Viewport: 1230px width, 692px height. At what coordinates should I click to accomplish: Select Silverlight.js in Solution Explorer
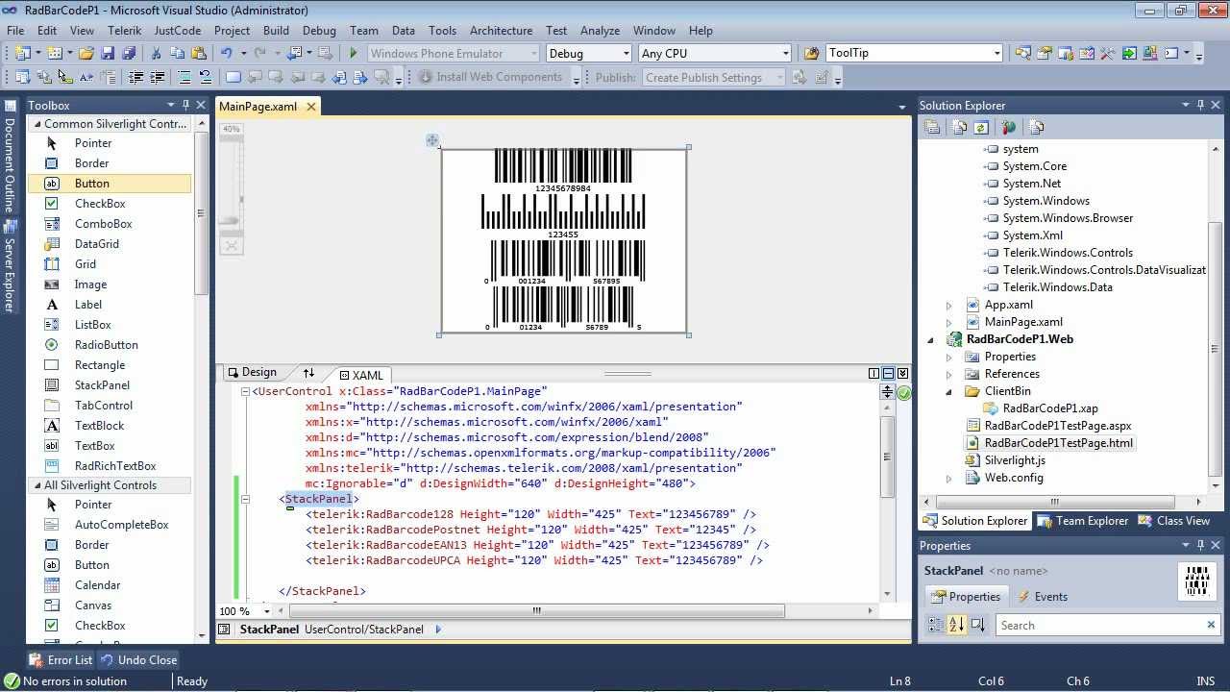pos(1015,460)
